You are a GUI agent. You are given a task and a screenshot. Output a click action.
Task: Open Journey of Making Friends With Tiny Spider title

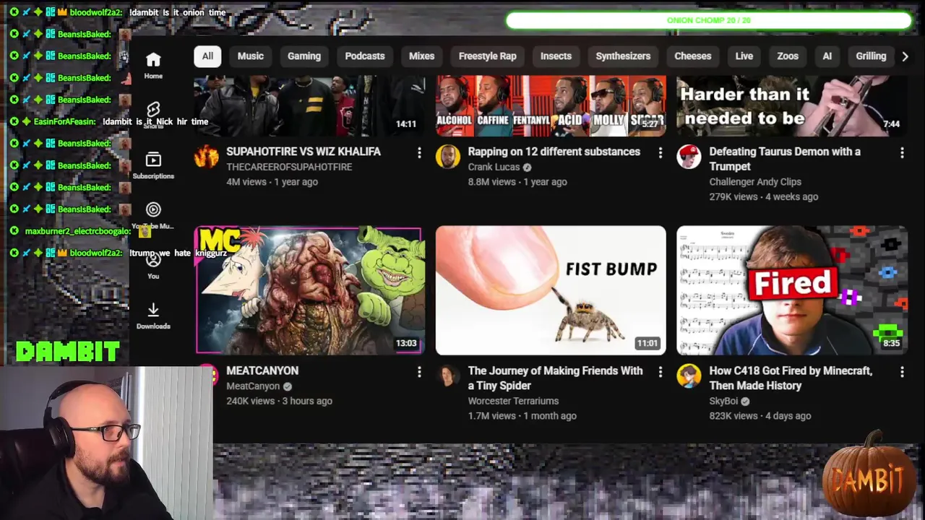pos(555,378)
